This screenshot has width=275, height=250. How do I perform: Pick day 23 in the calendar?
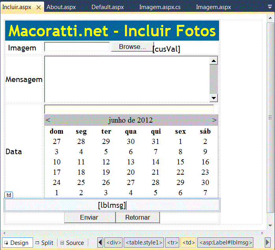(x=205, y=172)
